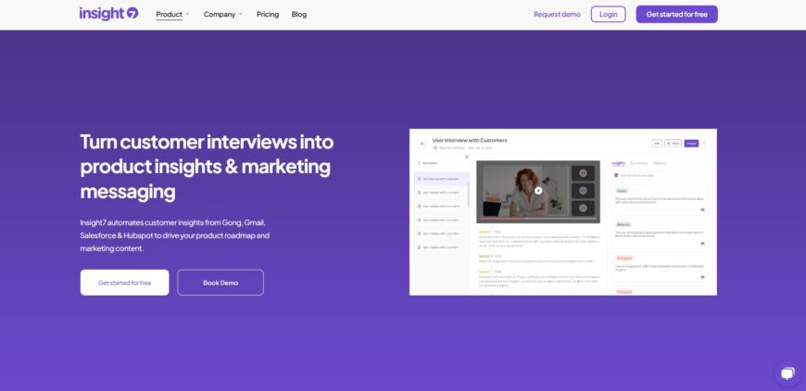
Task: Open the chat support widget icon
Action: (787, 373)
